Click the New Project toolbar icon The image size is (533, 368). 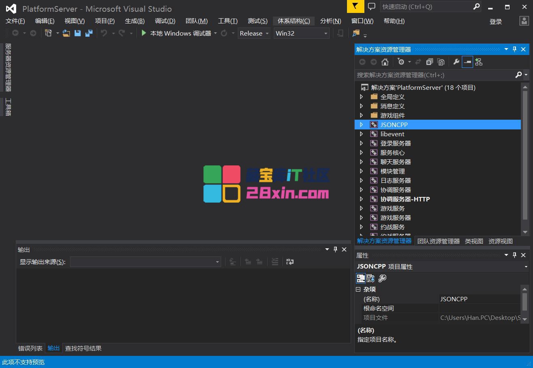coord(49,33)
